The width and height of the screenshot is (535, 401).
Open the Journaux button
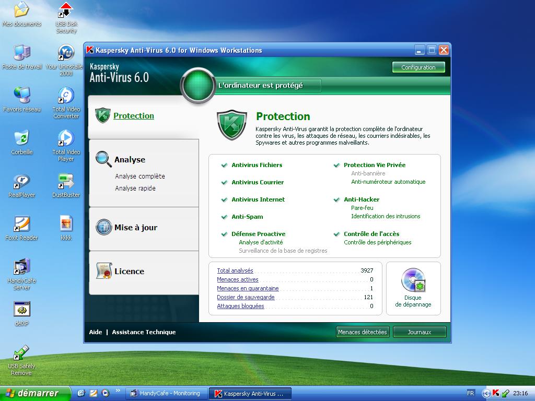click(420, 332)
